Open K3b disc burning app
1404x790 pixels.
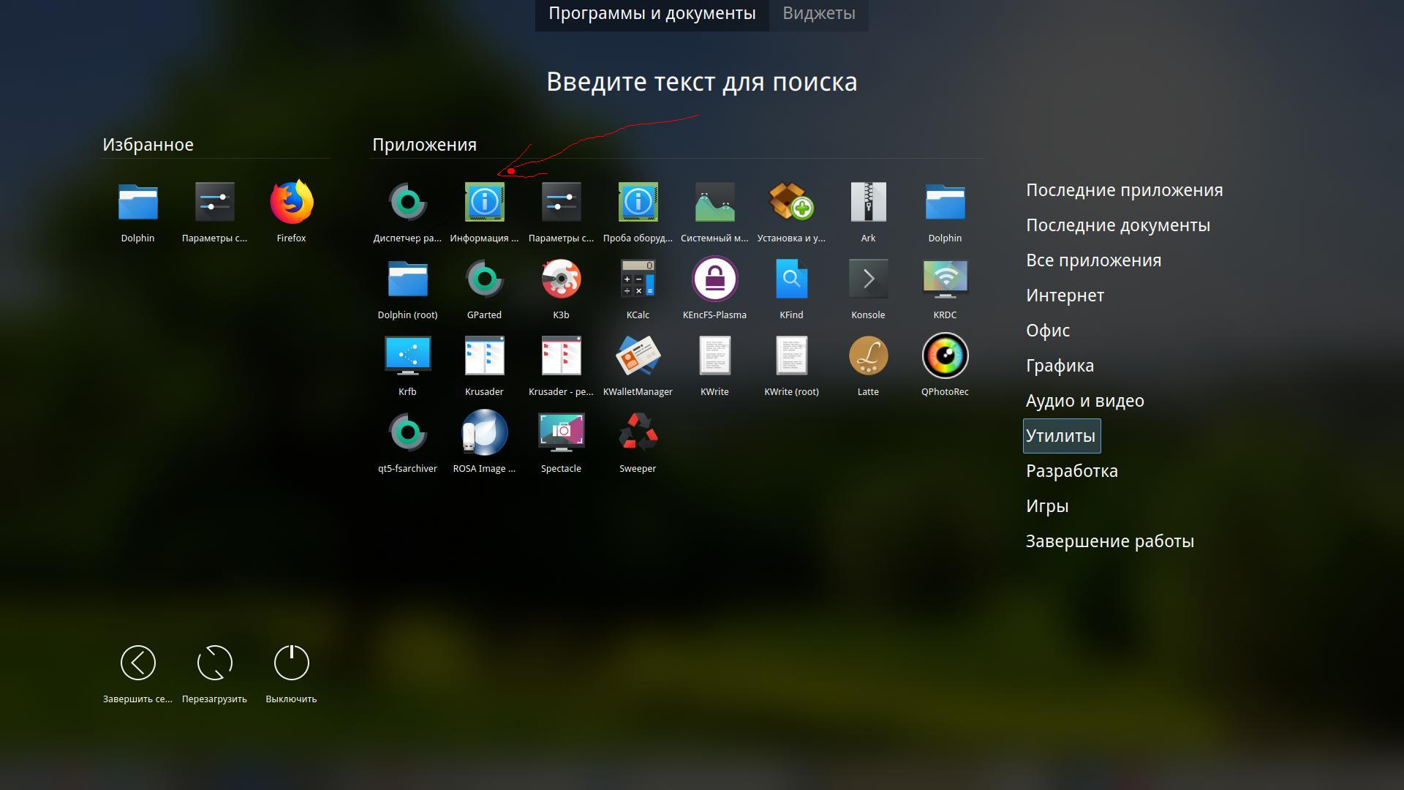coord(561,280)
